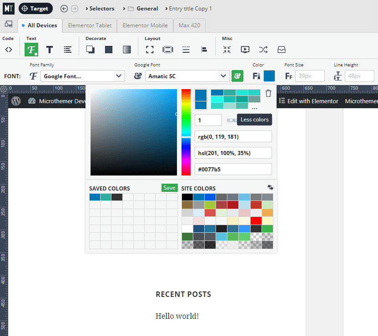
Task: Open the Google Font family dropdown
Action: (x=82, y=76)
